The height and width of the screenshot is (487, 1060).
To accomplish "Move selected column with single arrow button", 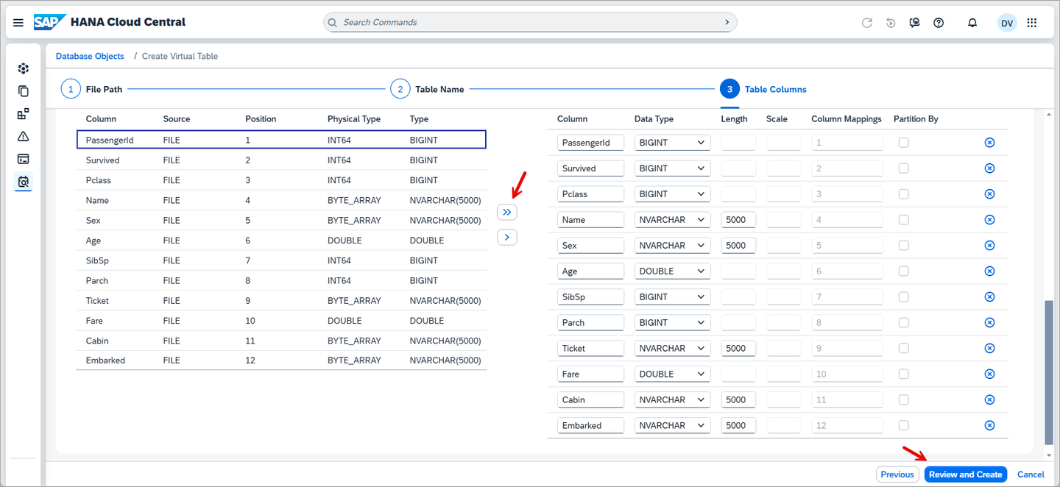I will [x=506, y=237].
